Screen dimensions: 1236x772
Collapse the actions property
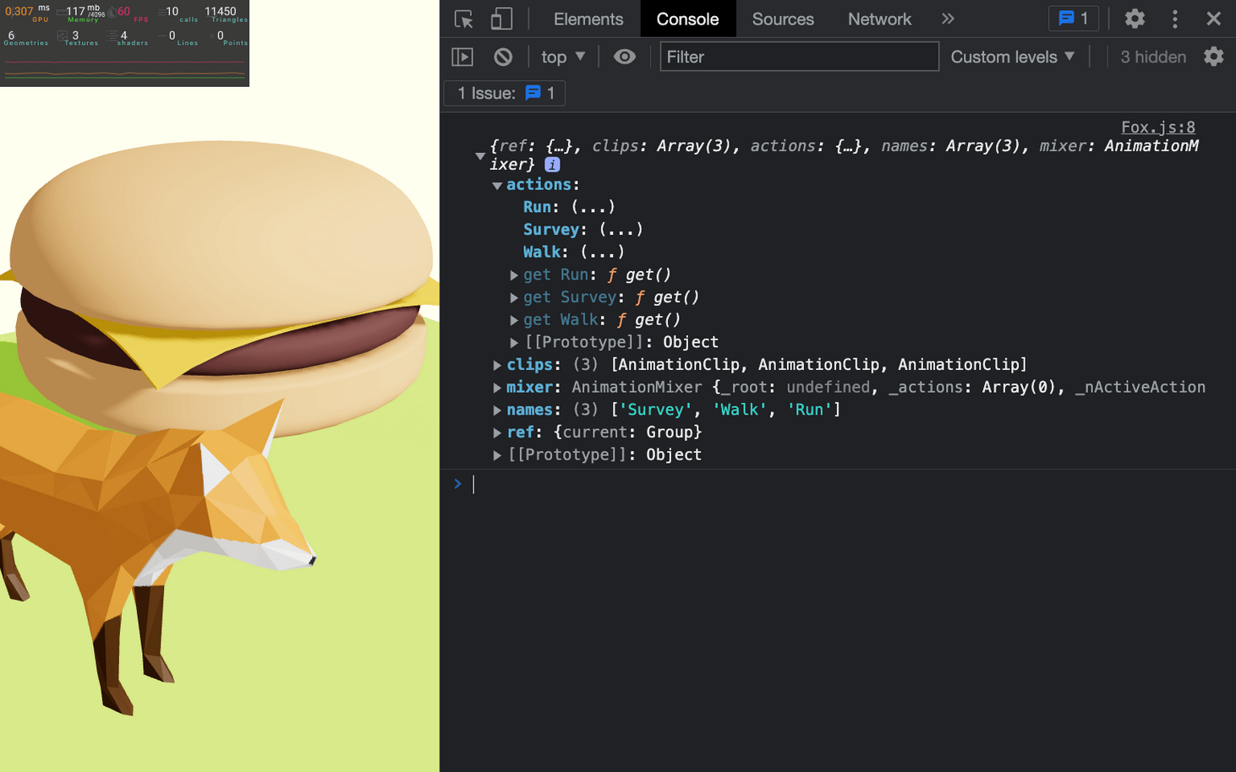(x=497, y=185)
